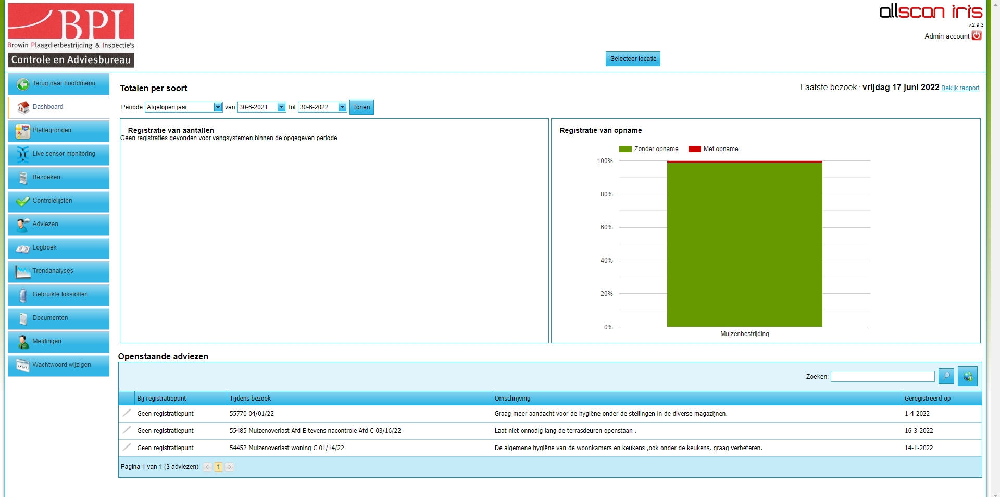Click the magnifier search icon in Openstaande adviezen
The image size is (1000, 497).
tap(946, 376)
